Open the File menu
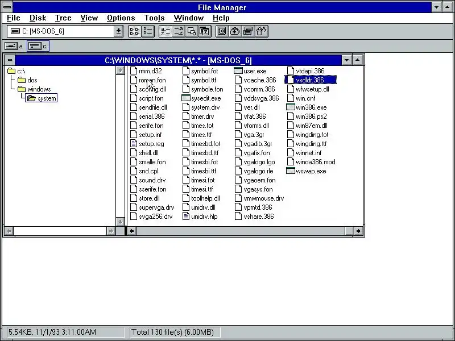 [x=13, y=18]
